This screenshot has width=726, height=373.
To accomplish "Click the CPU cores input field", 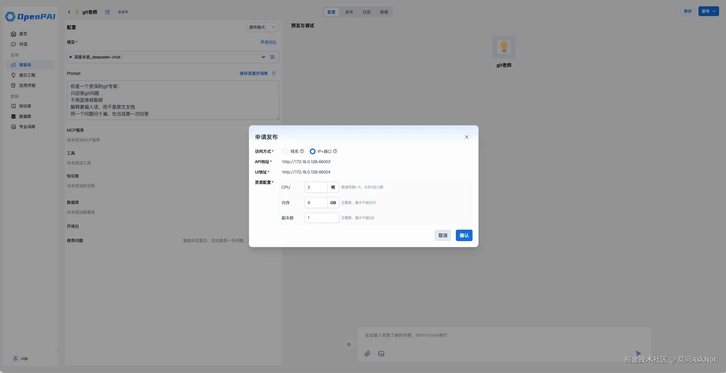I will pos(316,187).
